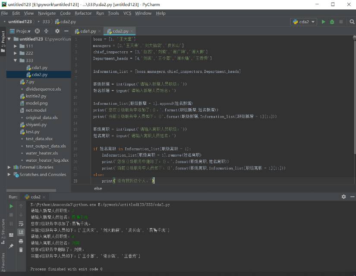The height and width of the screenshot is (276, 356).
Task: Open Project panel settings gear
Action: (x=57, y=31)
